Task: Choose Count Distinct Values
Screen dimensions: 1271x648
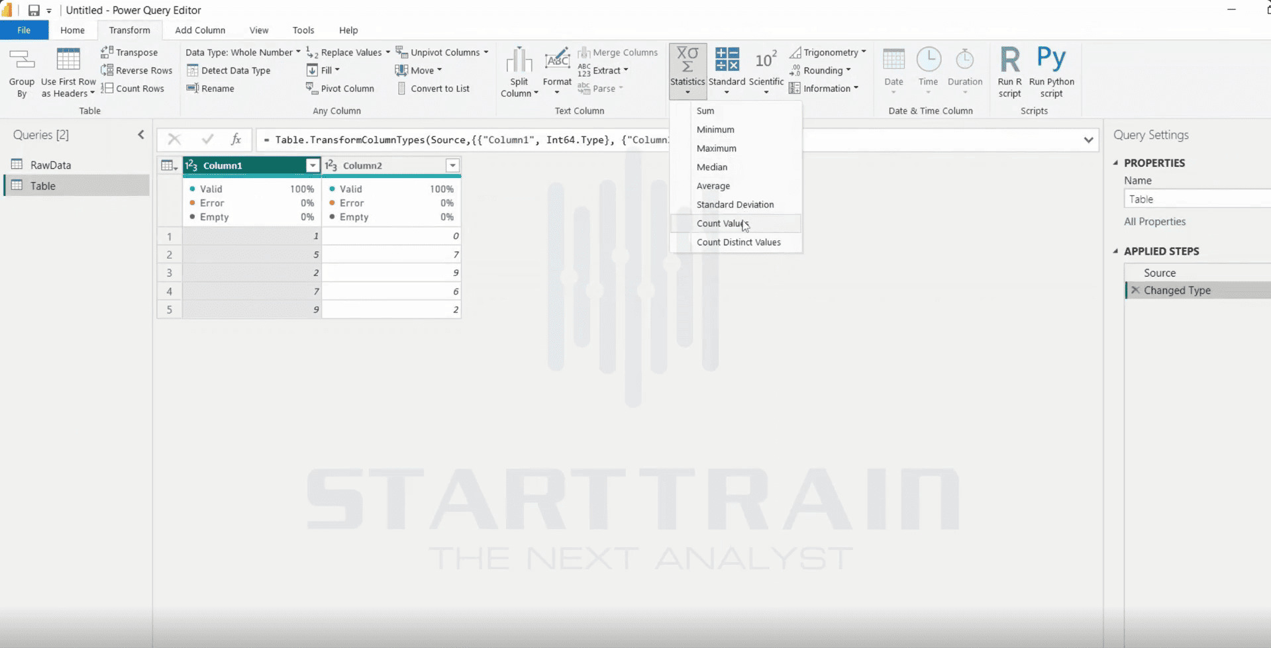Action: click(735, 242)
